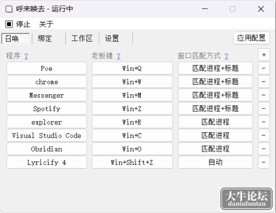Remove explorer entry via minus button
This screenshot has width=276, height=213.
[x=264, y=122]
